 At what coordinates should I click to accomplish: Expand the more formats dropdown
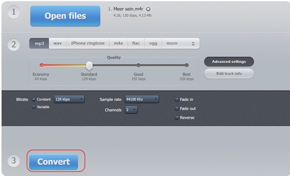181,43
